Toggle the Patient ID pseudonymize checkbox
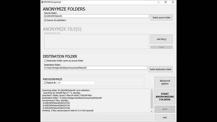The height and width of the screenshot is (122, 217). [x=45, y=83]
